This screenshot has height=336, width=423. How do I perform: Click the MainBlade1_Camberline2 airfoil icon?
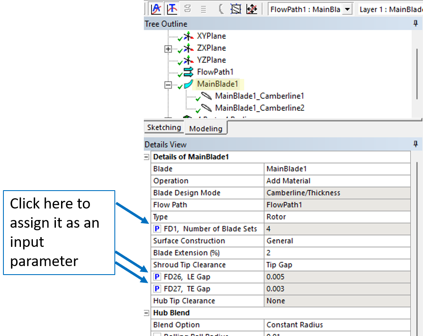(x=206, y=108)
